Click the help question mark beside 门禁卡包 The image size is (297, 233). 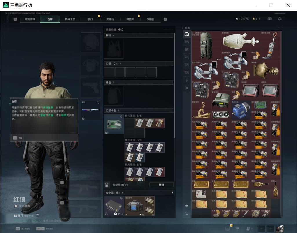[119, 110]
